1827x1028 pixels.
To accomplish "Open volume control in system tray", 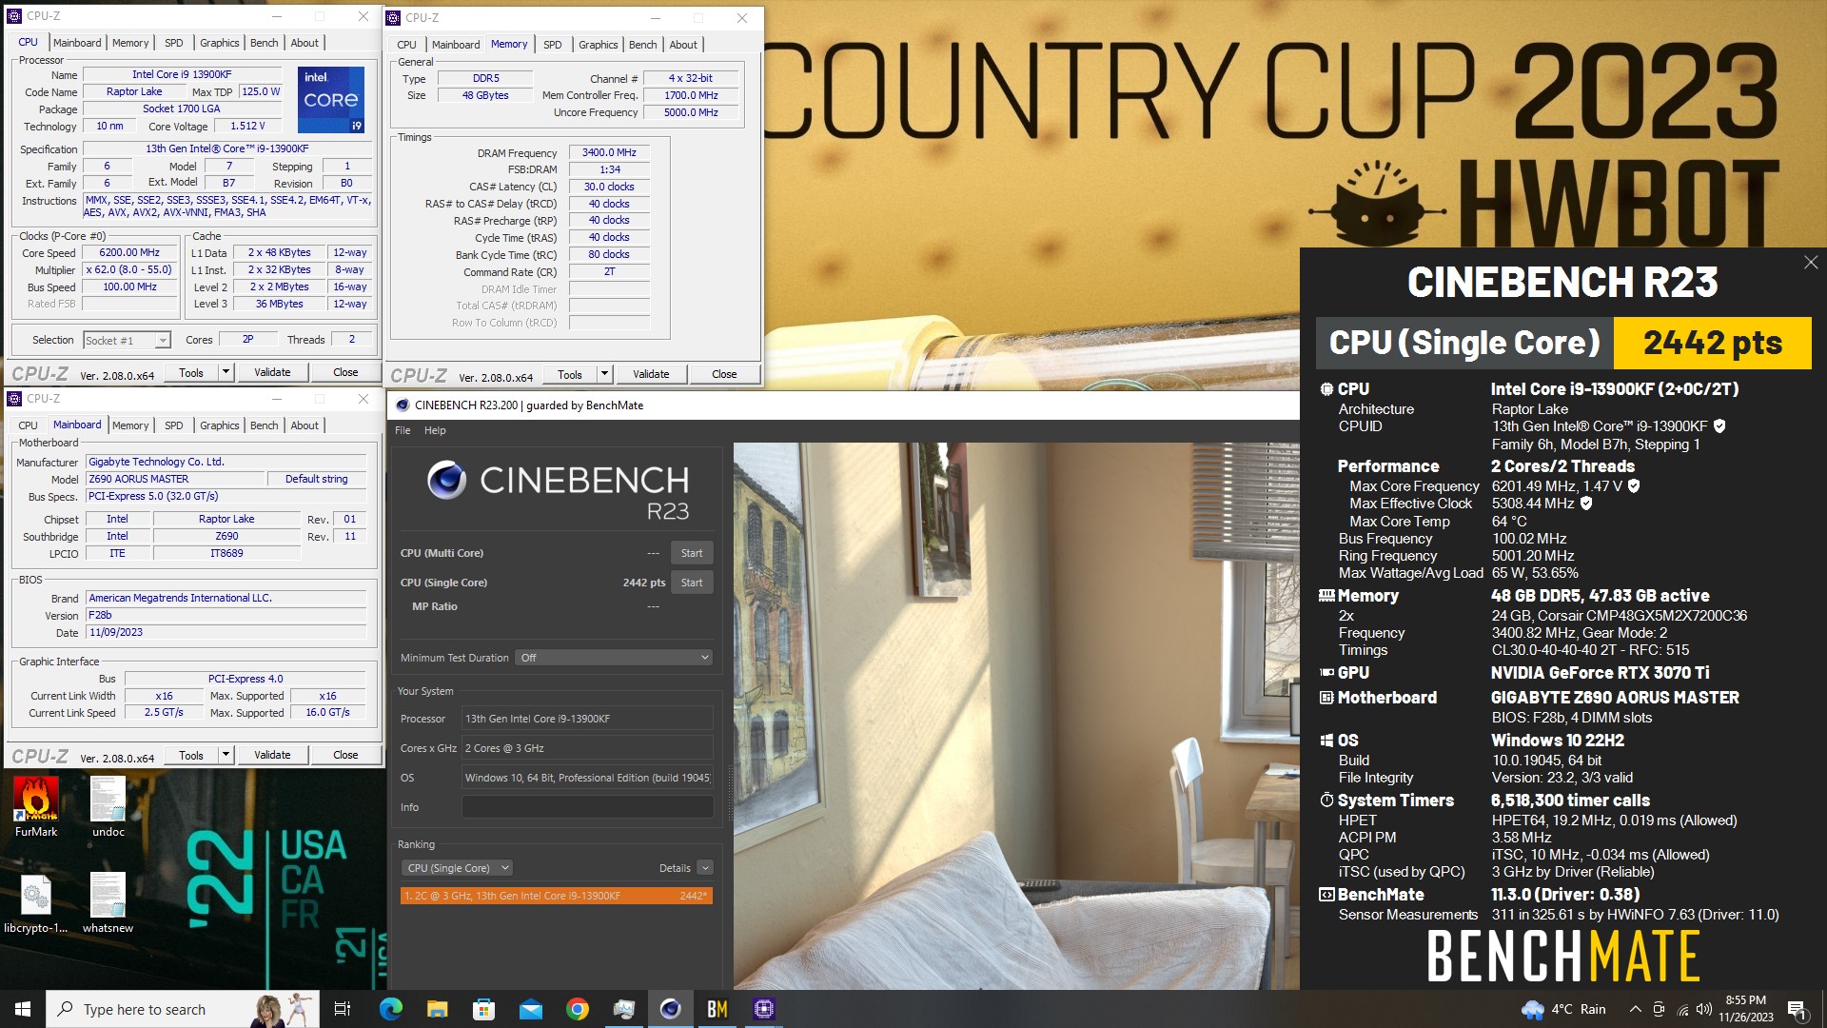I will [1704, 1009].
